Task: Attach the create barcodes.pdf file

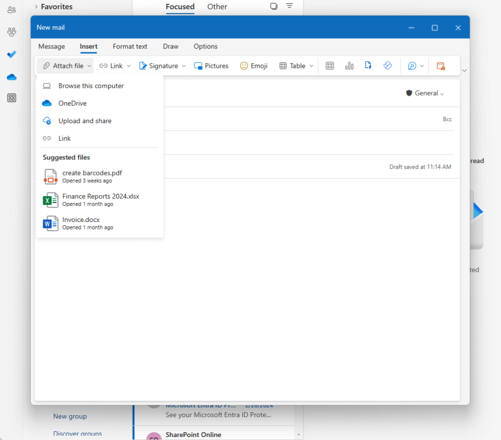Action: [x=100, y=176]
